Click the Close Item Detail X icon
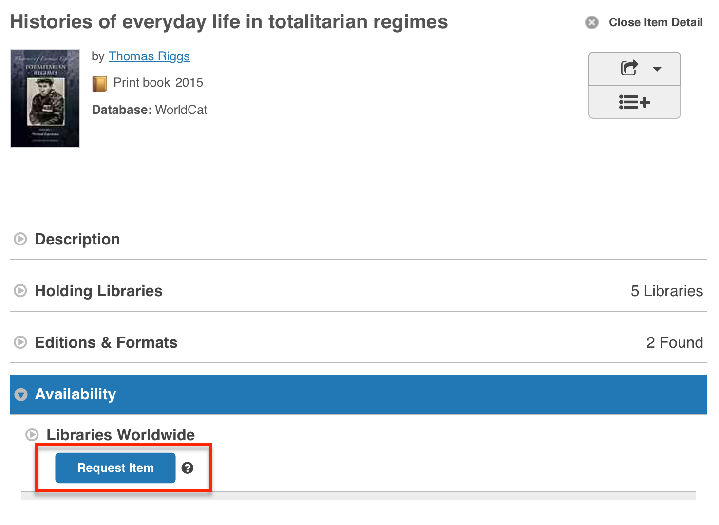Screen dimensions: 719x525 [x=592, y=22]
